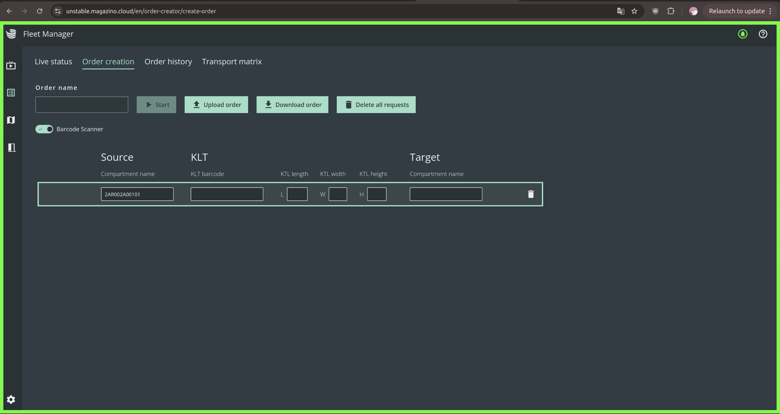Open the map sidebar icon
Screen dimensions: 780x414
(11, 120)
